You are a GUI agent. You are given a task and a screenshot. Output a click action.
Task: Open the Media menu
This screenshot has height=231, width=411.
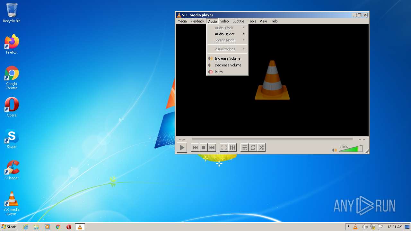pyautogui.click(x=182, y=21)
